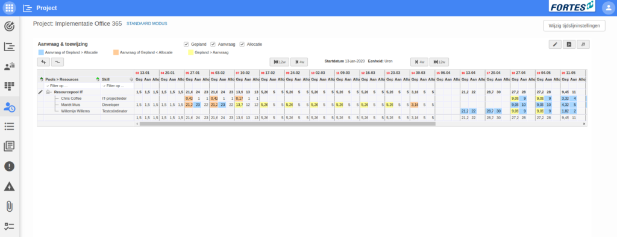The width and height of the screenshot is (617, 237).
Task: Click collapse-all rows icon button
Action: point(57,62)
